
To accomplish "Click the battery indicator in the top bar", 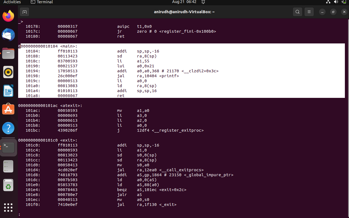I will (x=343, y=2).
